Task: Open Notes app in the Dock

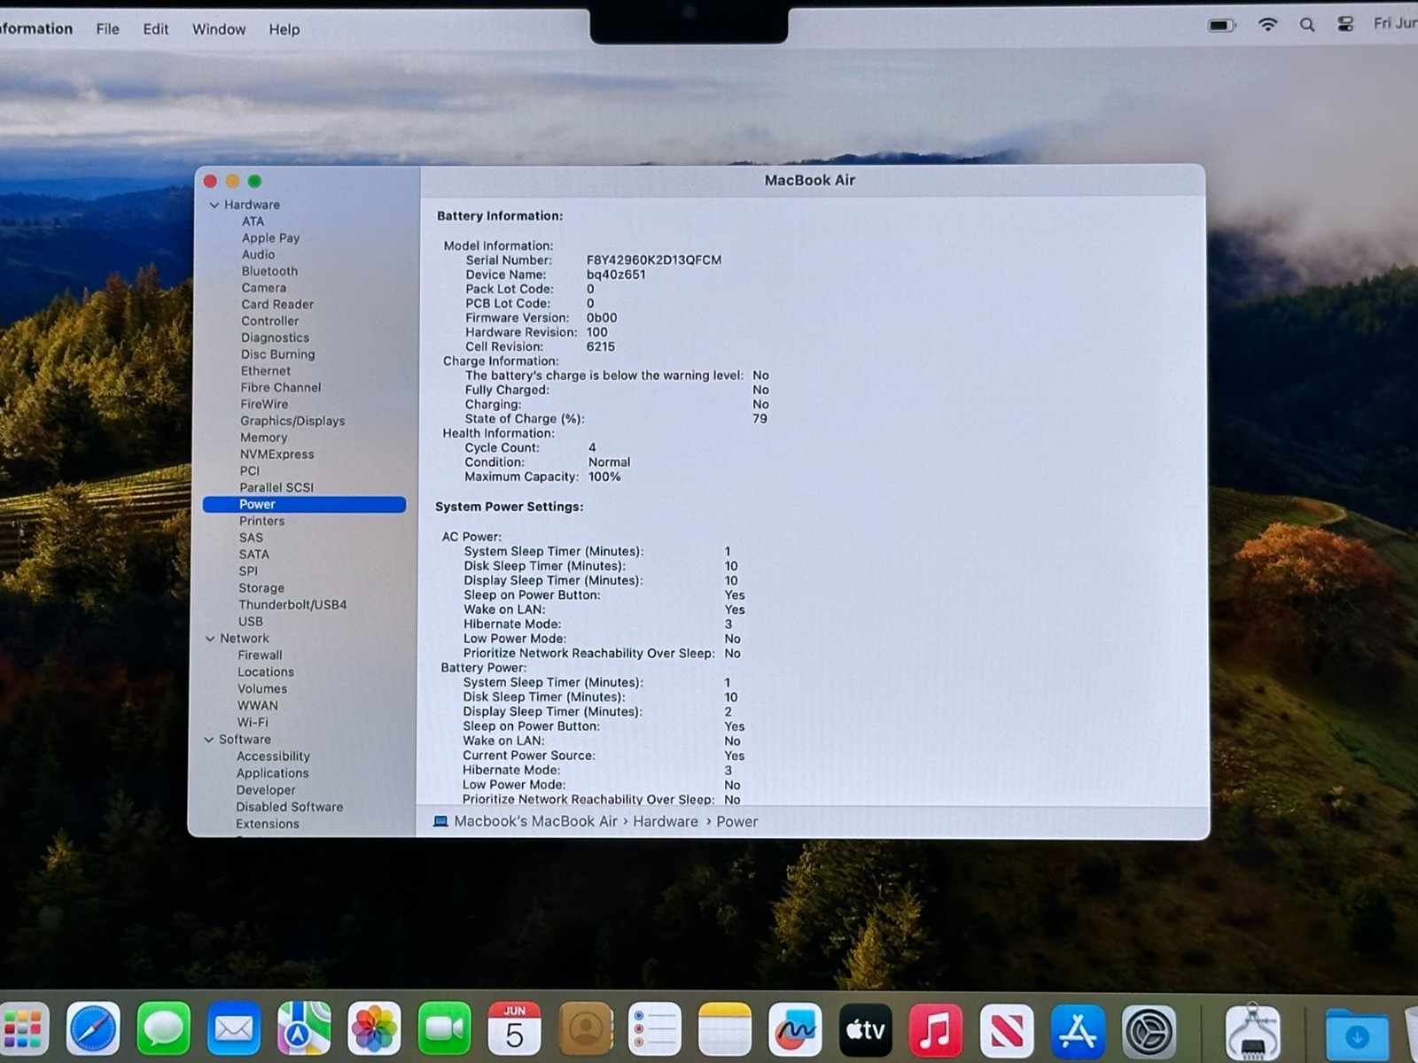Action: [x=725, y=1029]
